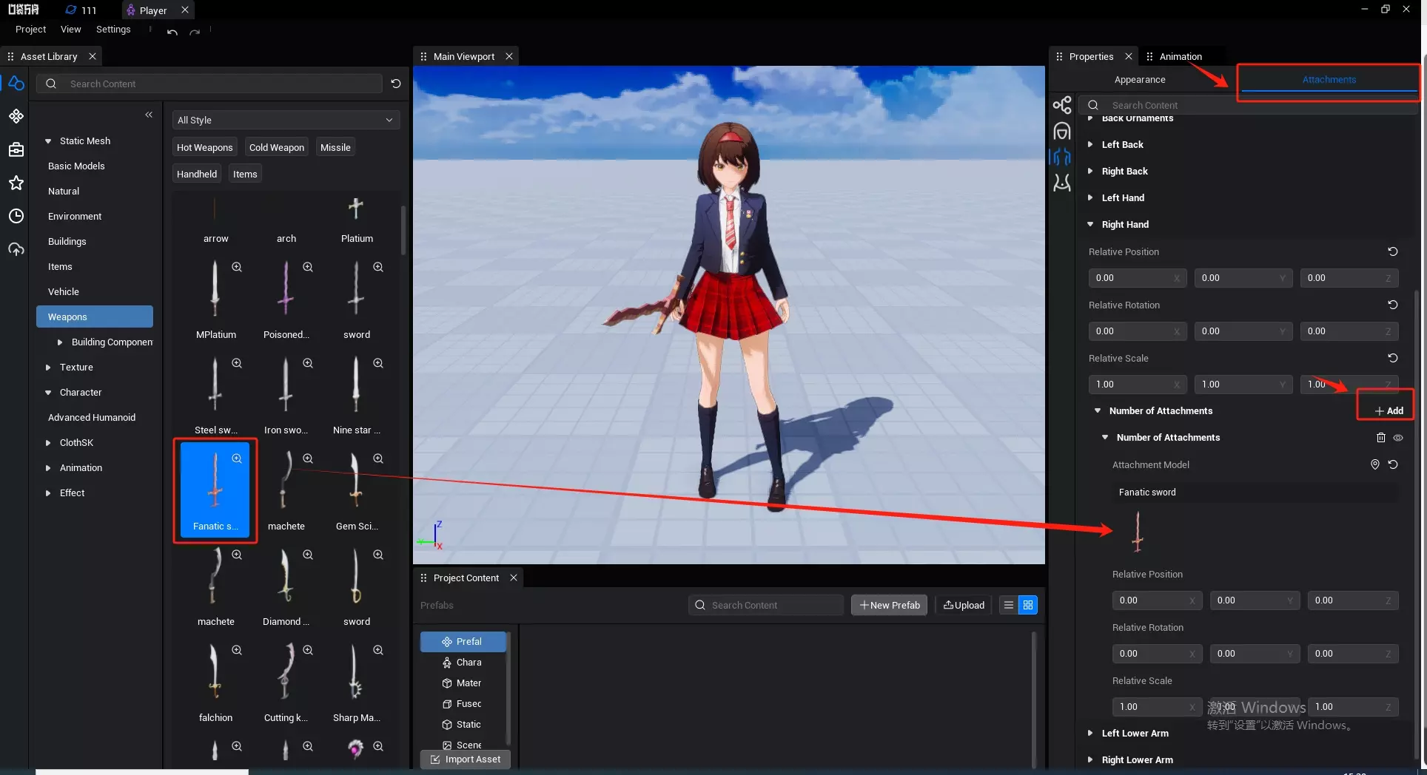Filter weapons by Missile
Screen dimensions: 1427x775
pos(335,147)
